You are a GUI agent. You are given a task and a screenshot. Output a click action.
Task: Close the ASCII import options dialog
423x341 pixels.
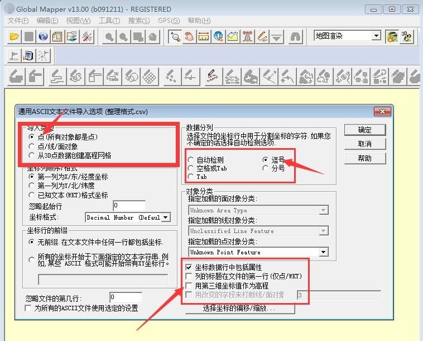coord(382,111)
